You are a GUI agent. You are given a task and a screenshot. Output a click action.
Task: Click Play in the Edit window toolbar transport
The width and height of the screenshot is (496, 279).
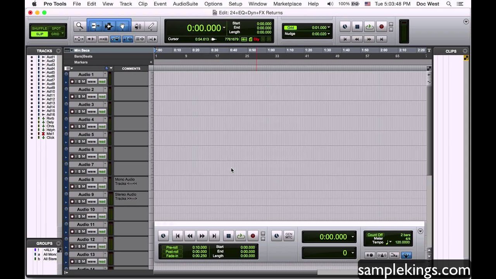[369, 27]
